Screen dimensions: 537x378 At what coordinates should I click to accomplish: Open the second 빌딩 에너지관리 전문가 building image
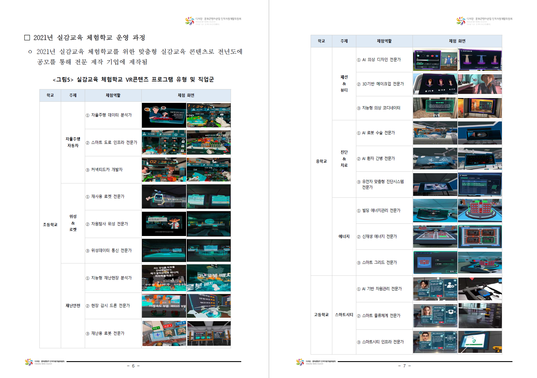coord(480,211)
